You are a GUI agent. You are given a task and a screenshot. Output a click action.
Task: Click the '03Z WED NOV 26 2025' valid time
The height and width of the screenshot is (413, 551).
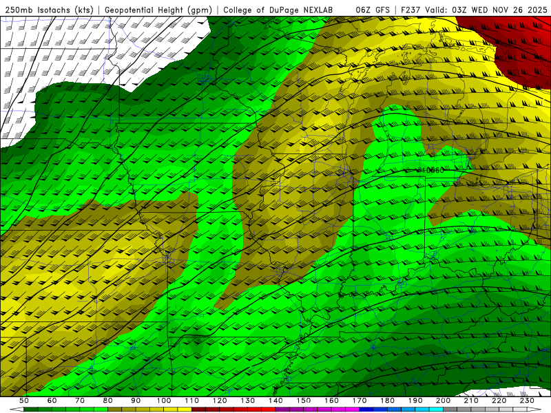[x=500, y=10]
